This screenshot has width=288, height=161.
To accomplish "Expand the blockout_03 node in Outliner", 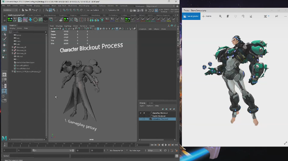I will coord(12,53).
